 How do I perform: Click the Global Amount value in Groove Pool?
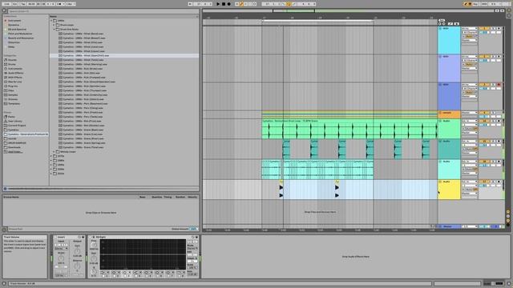tap(193, 229)
